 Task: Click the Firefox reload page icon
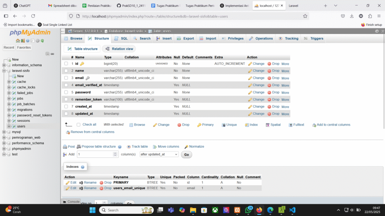click(33, 16)
